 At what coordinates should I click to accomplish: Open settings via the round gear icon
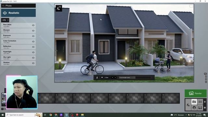coord(205,102)
